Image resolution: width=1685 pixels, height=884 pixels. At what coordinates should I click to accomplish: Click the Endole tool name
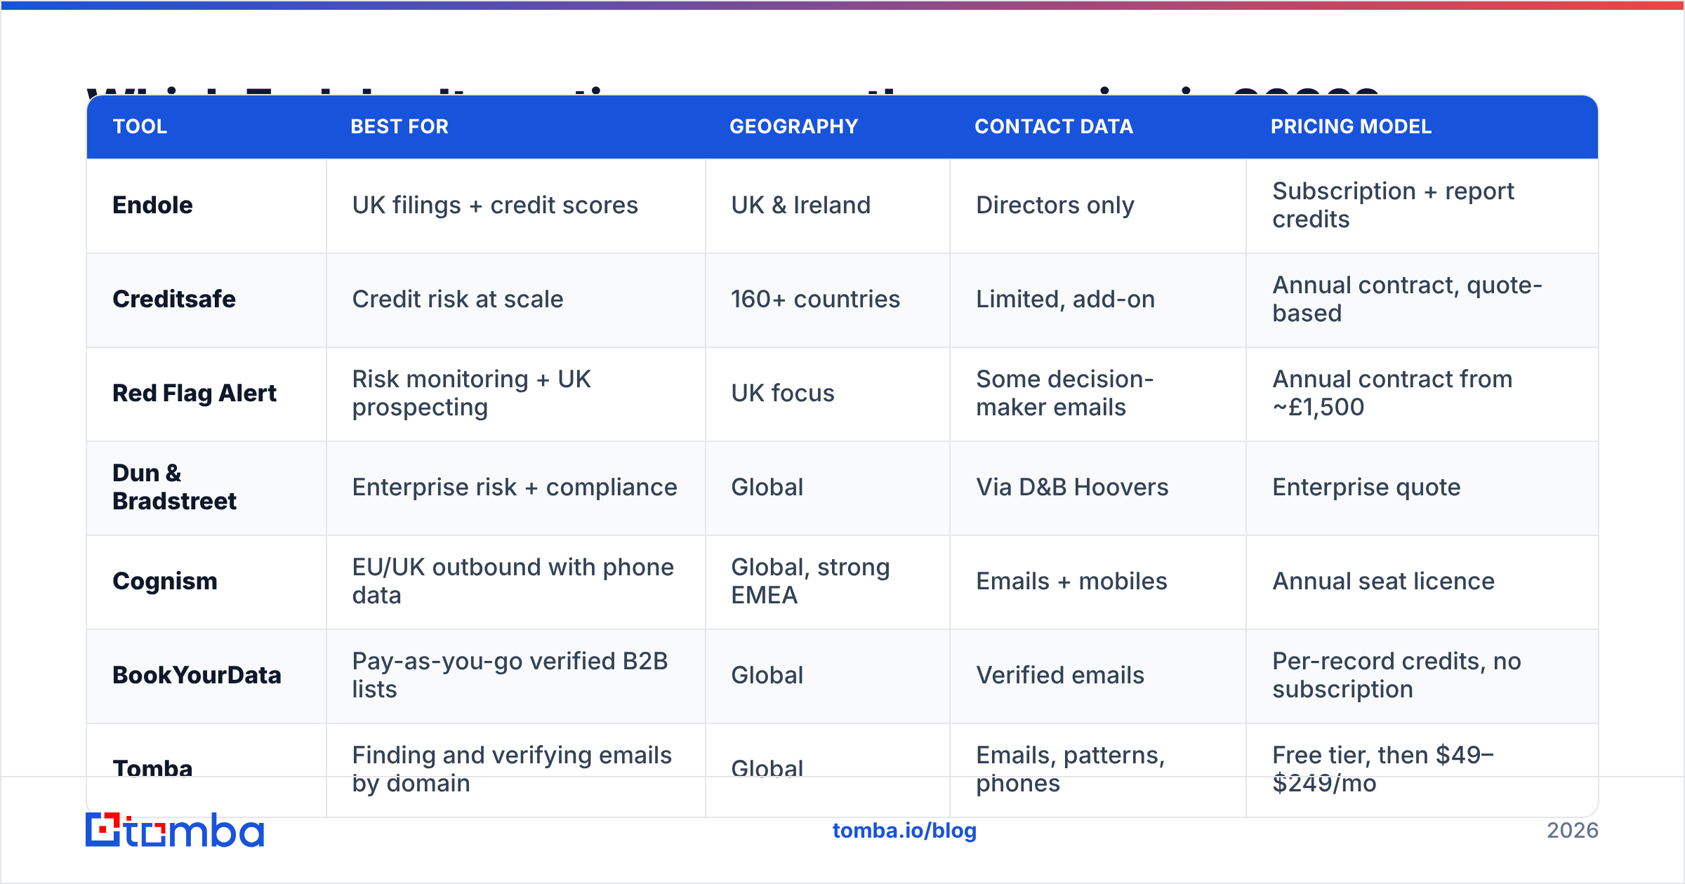point(152,205)
